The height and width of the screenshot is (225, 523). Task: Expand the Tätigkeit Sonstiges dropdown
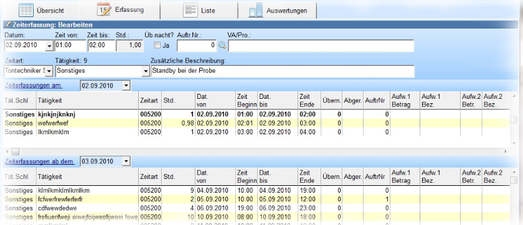(146, 71)
